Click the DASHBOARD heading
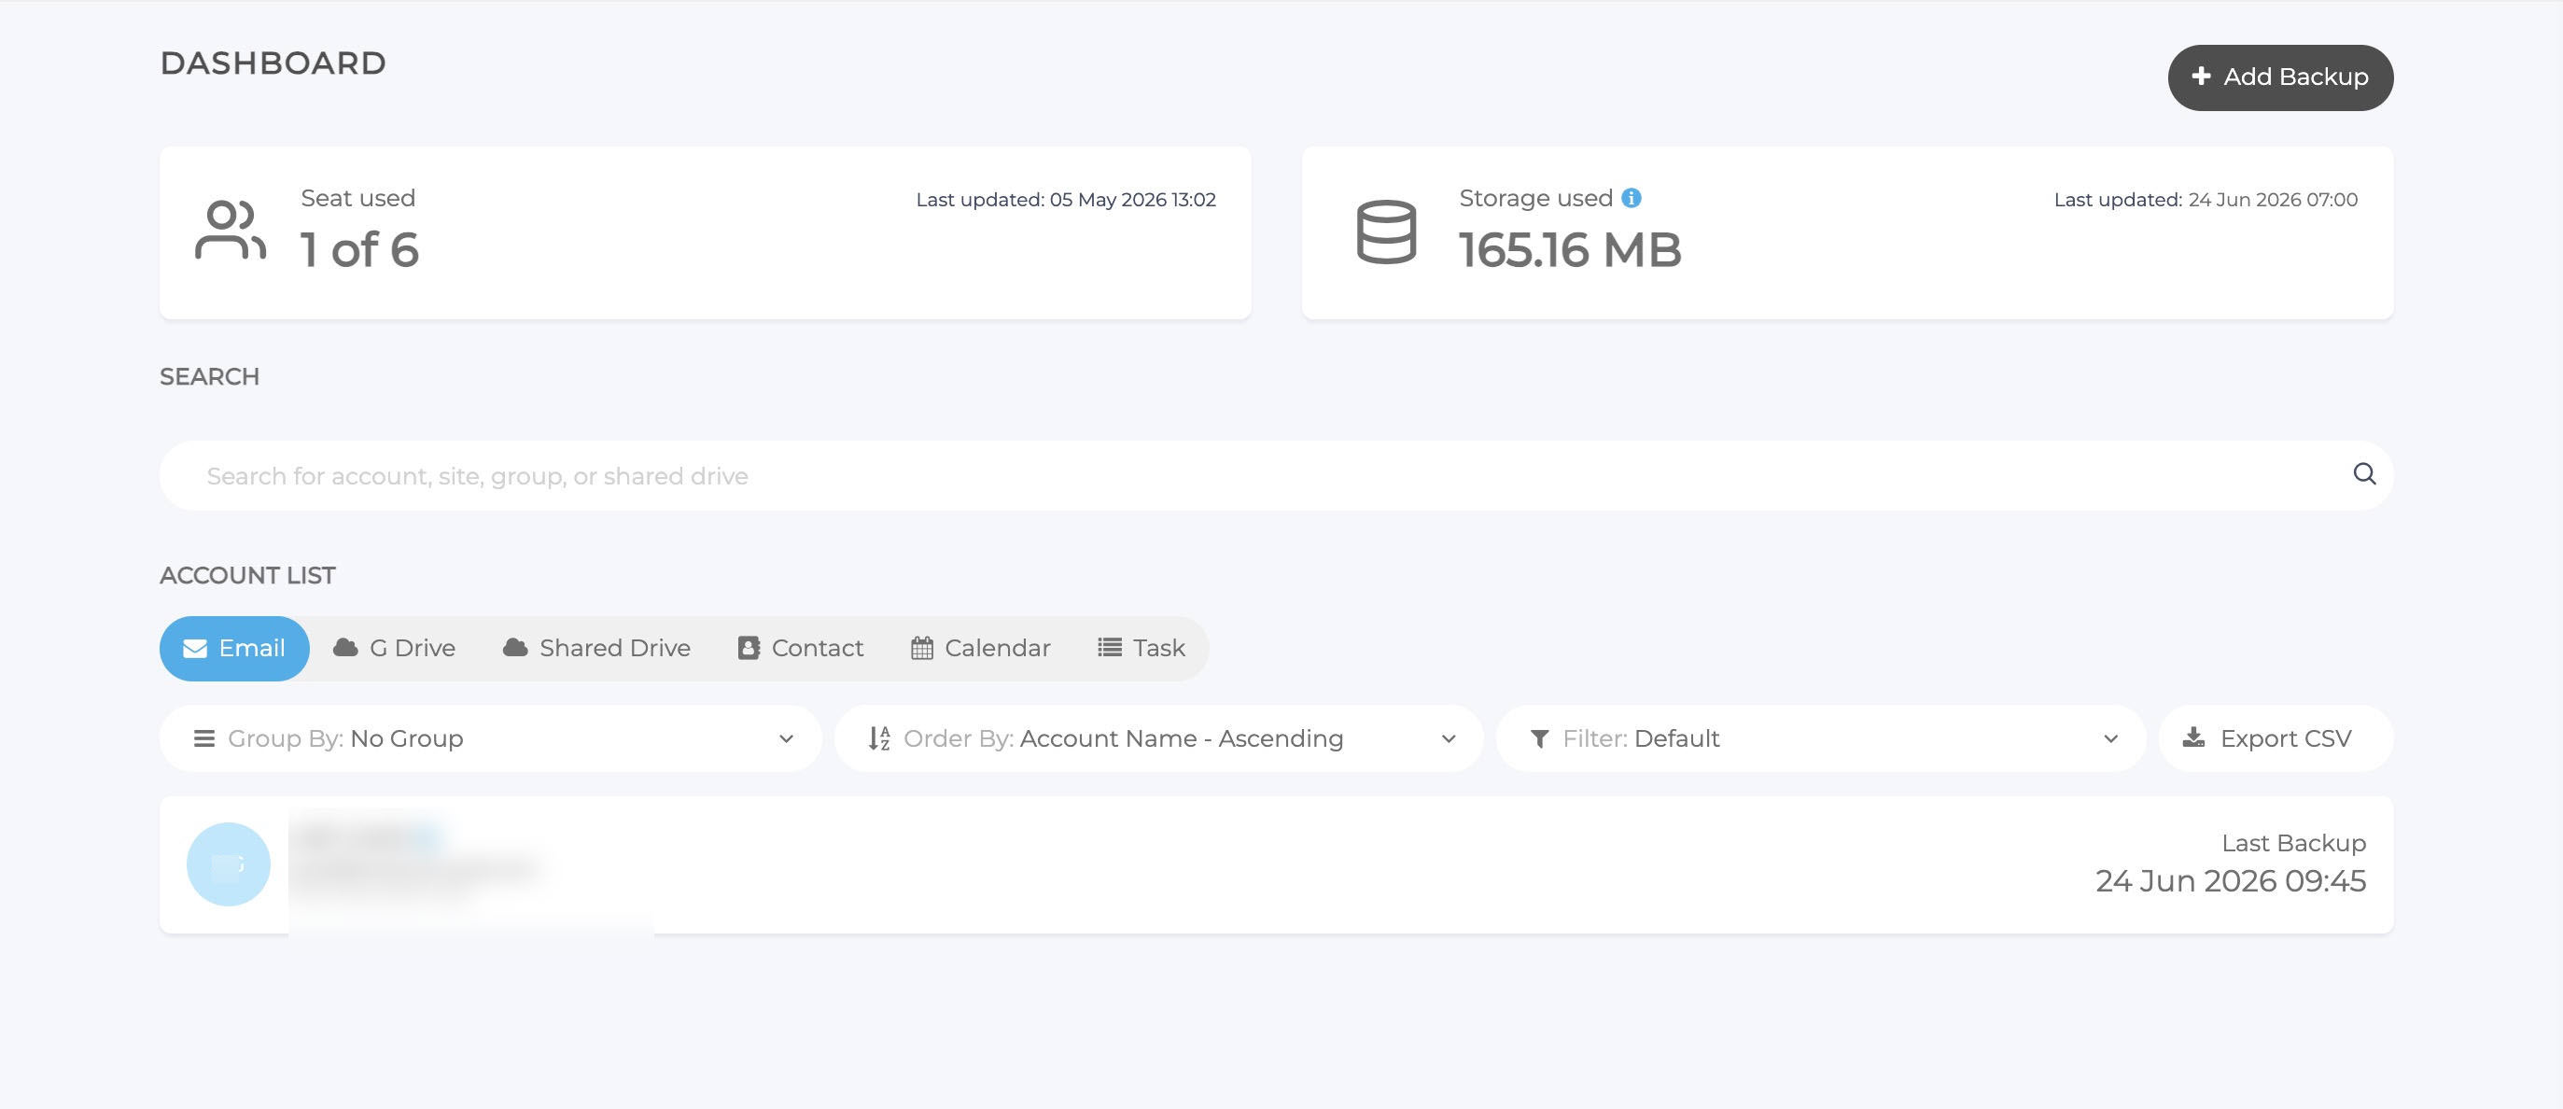The height and width of the screenshot is (1109, 2563). point(273,63)
